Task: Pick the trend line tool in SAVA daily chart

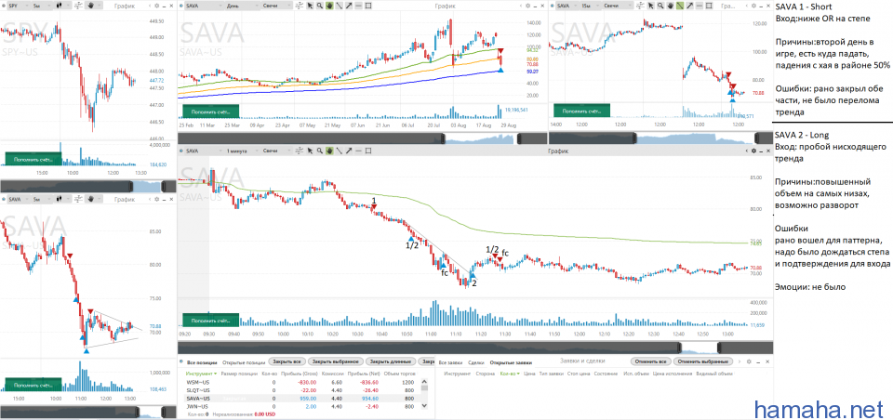Action: pyautogui.click(x=339, y=6)
